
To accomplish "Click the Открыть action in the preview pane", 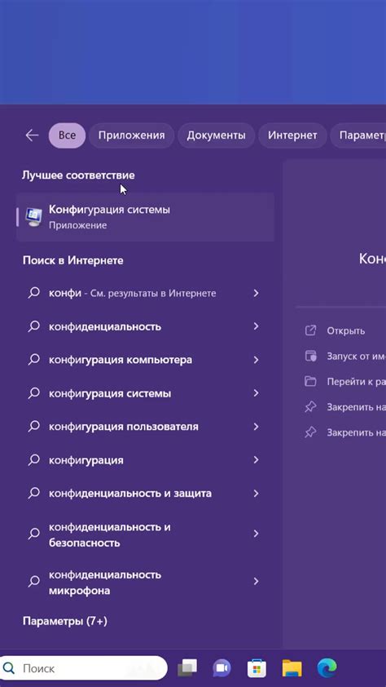I will click(x=345, y=330).
